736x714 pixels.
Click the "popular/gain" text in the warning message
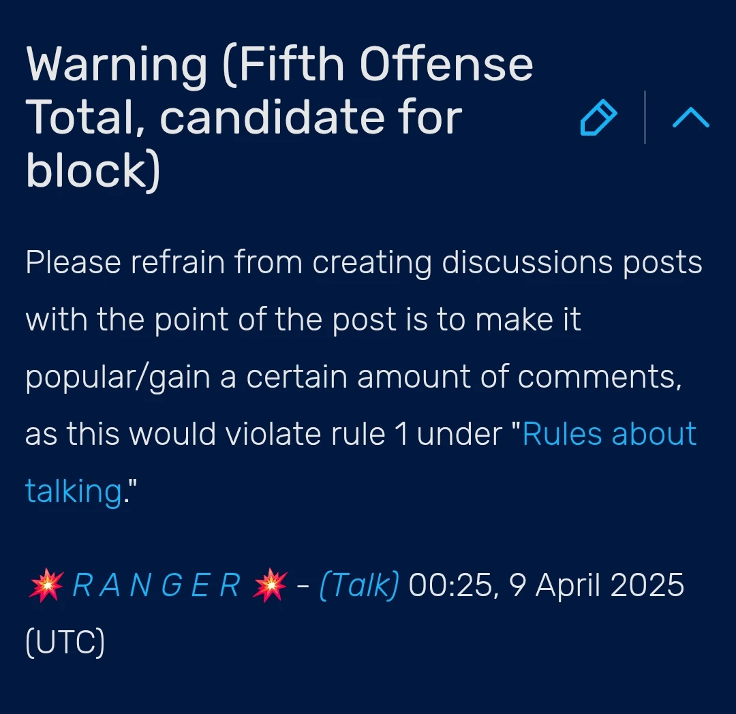click(117, 377)
